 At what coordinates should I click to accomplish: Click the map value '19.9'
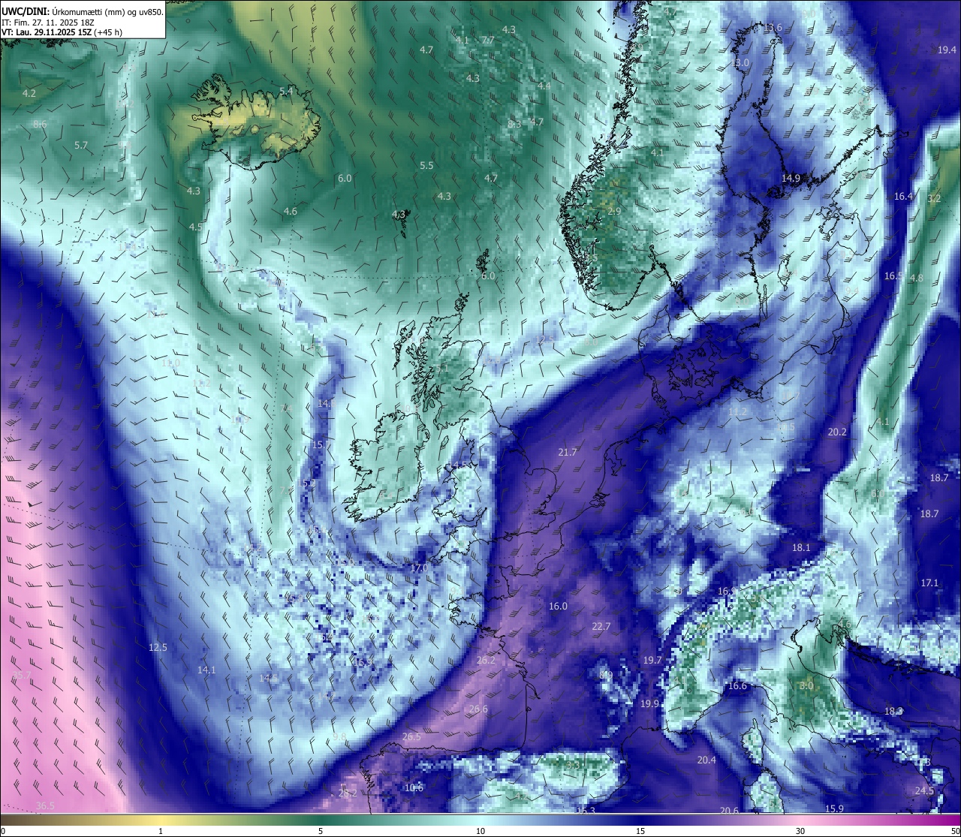(x=649, y=703)
